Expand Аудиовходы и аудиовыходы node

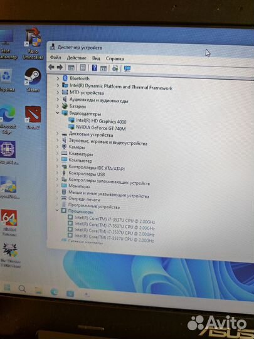click(x=58, y=99)
